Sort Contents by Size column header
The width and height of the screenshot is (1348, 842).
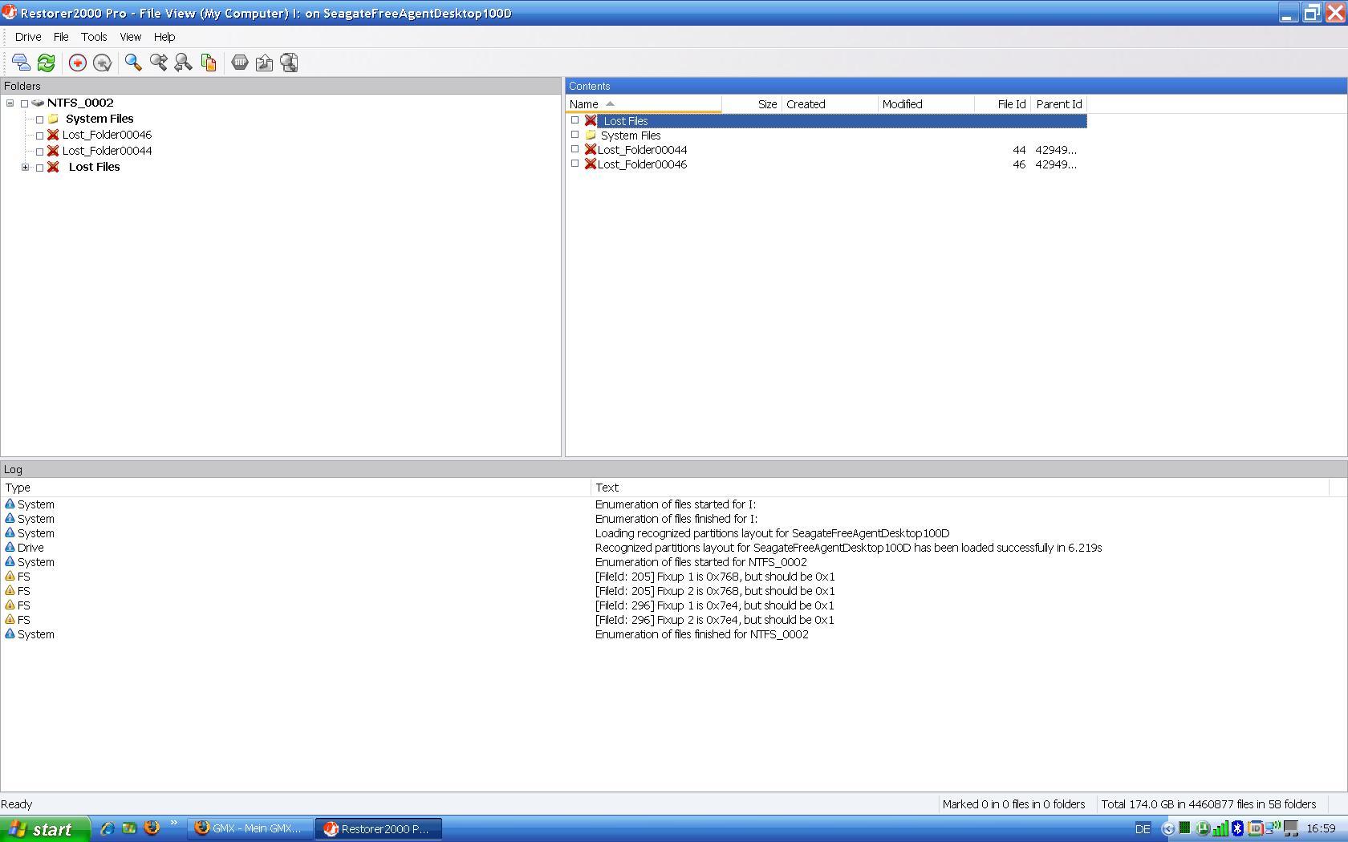[751, 104]
